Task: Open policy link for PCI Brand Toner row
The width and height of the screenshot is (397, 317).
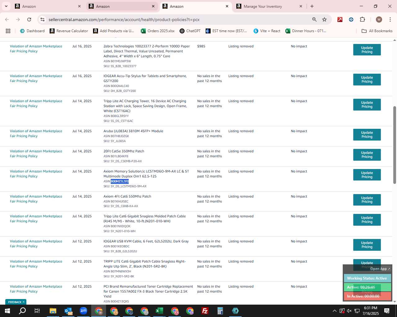Action: 36,289
